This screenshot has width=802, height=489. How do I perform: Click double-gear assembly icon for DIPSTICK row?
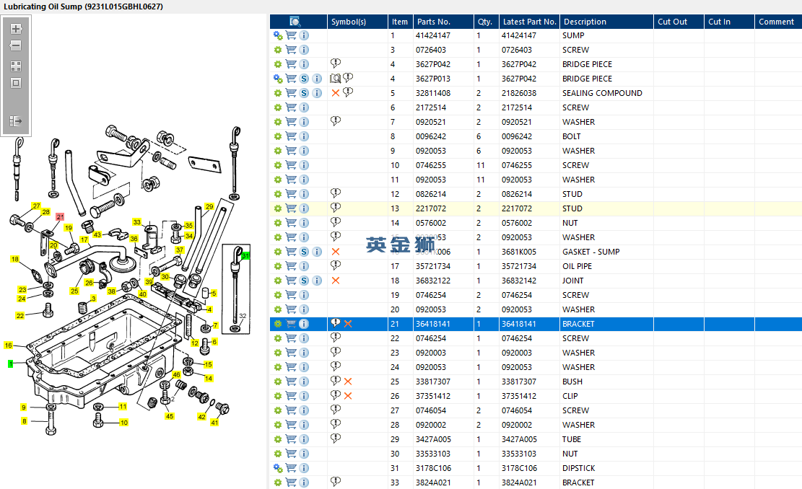pos(277,468)
